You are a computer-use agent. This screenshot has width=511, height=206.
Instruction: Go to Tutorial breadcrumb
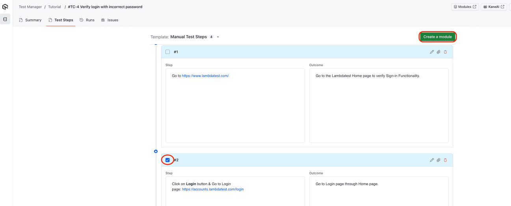pyautogui.click(x=55, y=7)
